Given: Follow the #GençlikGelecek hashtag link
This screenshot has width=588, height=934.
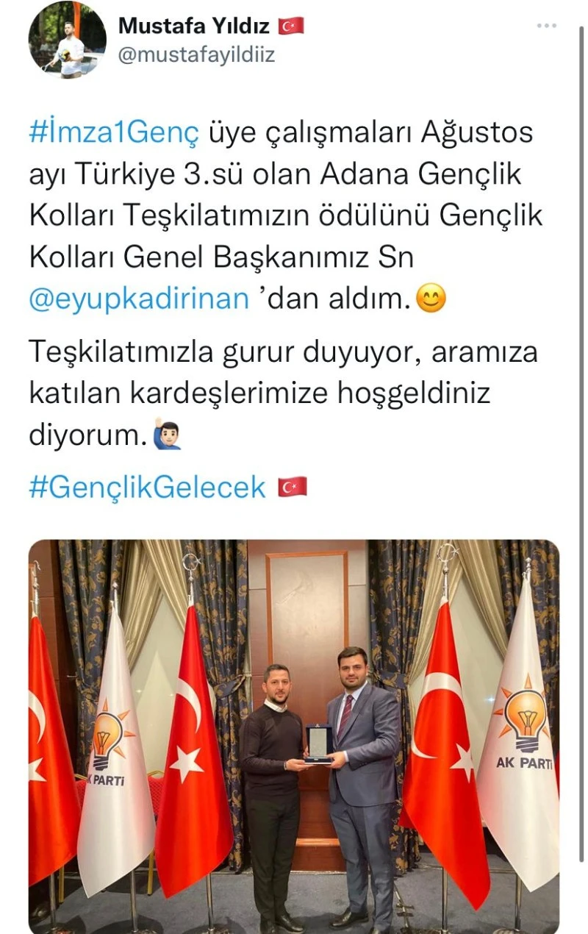Looking at the screenshot, I should coord(147,487).
